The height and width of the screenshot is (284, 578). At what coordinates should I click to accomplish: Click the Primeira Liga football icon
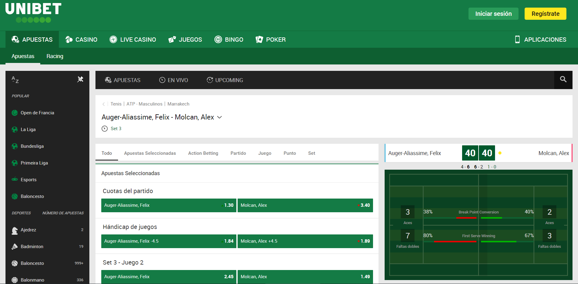point(15,163)
